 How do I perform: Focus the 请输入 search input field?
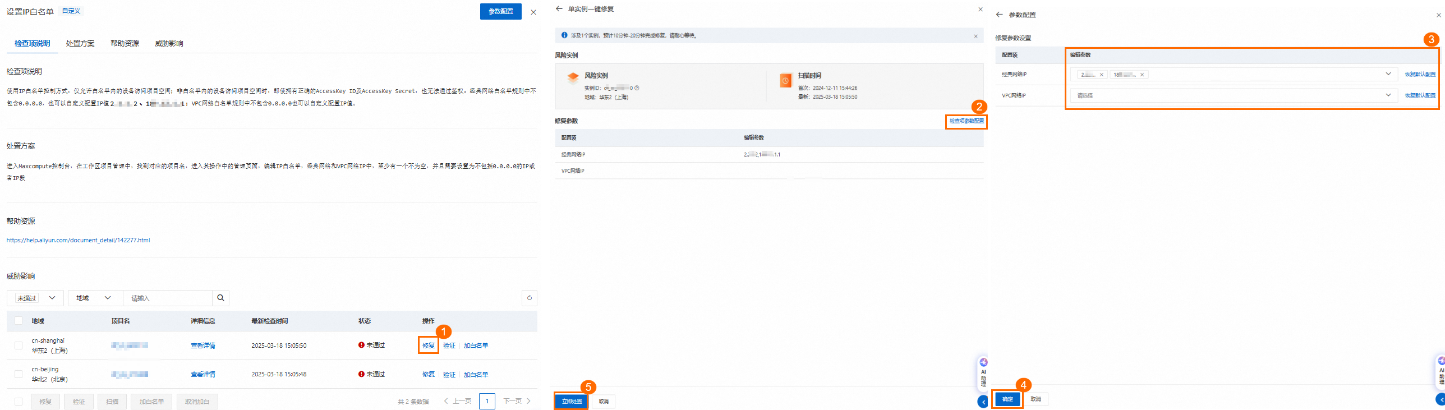[168, 298]
